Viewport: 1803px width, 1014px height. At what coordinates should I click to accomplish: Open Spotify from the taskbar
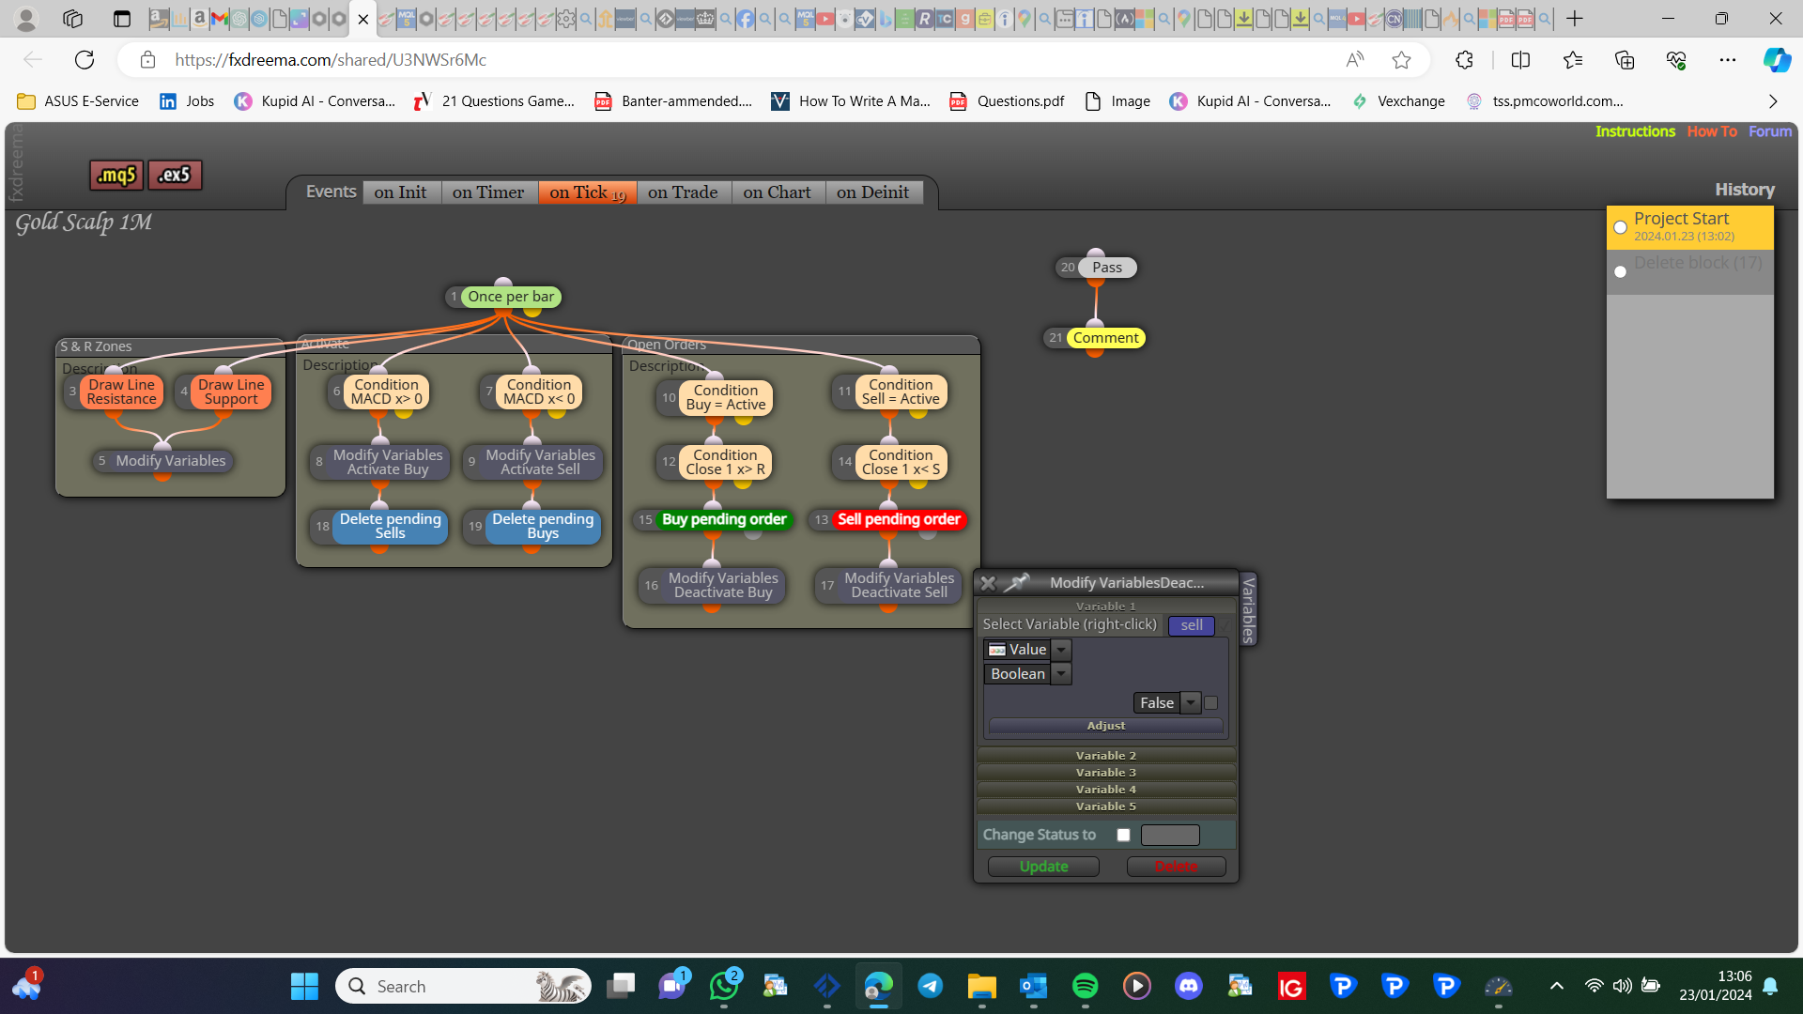(1085, 986)
